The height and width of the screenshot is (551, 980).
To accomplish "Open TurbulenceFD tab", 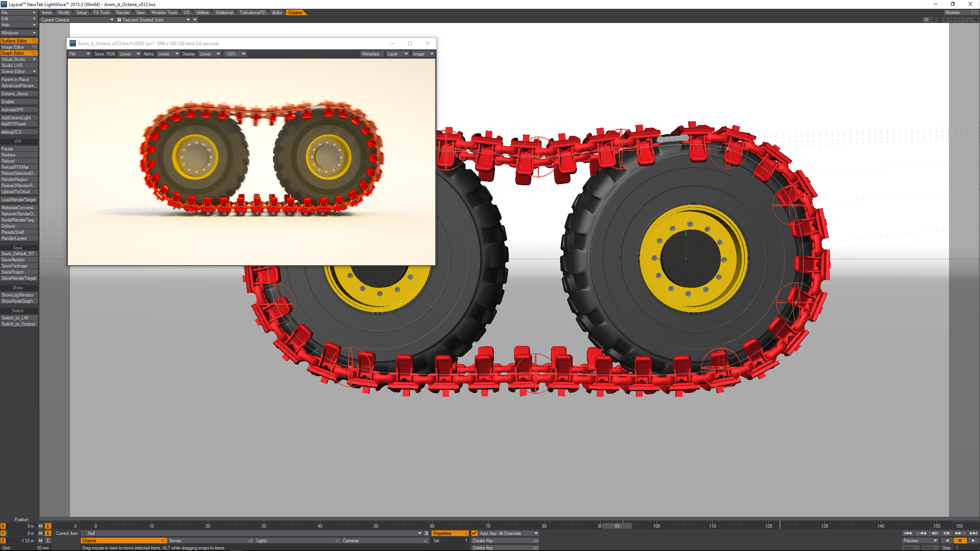I will [252, 13].
